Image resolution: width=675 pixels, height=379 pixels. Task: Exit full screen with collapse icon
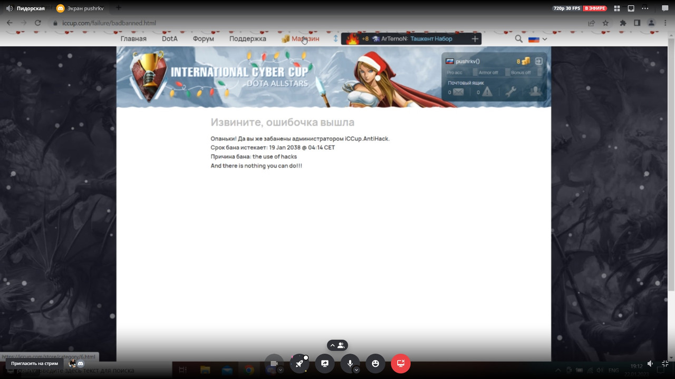(666, 364)
